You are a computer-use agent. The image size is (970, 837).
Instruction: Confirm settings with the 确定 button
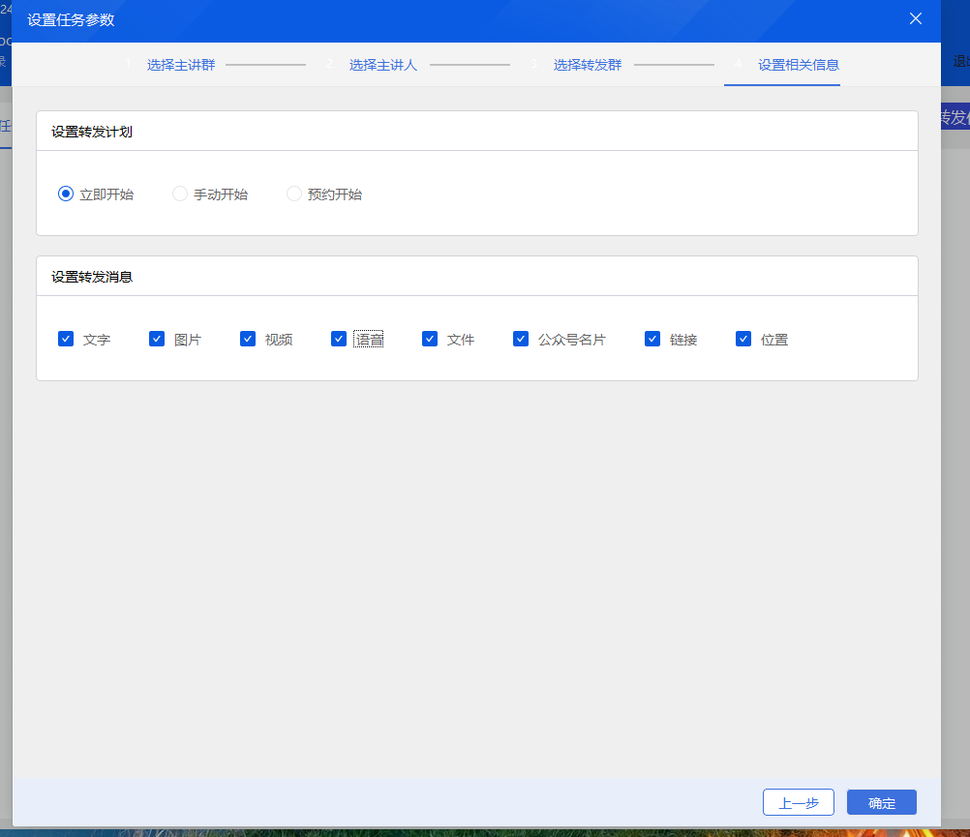[x=881, y=802]
